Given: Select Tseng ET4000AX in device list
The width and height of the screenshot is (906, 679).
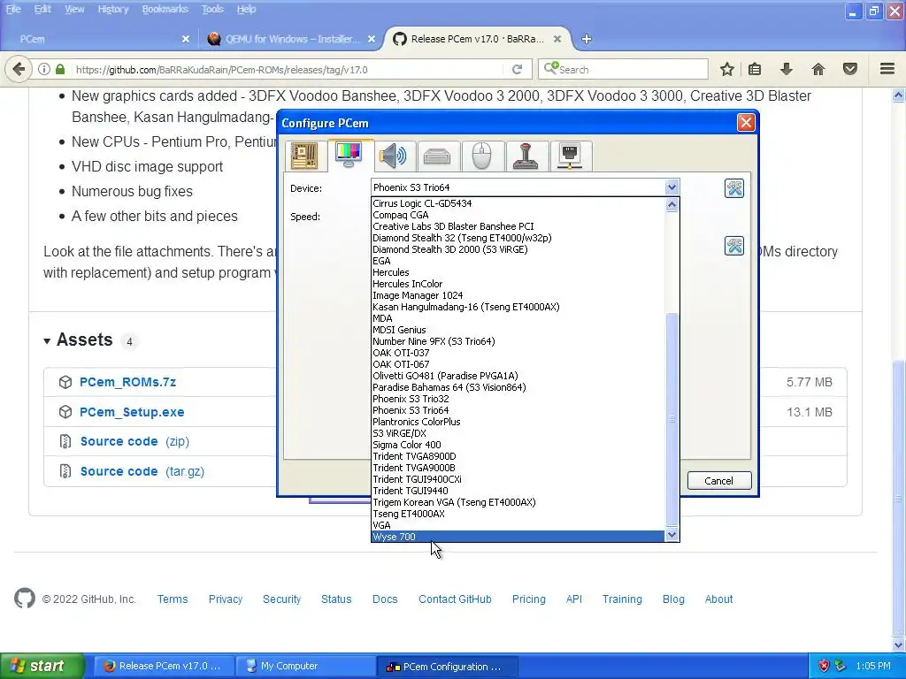Looking at the screenshot, I should coord(518,514).
